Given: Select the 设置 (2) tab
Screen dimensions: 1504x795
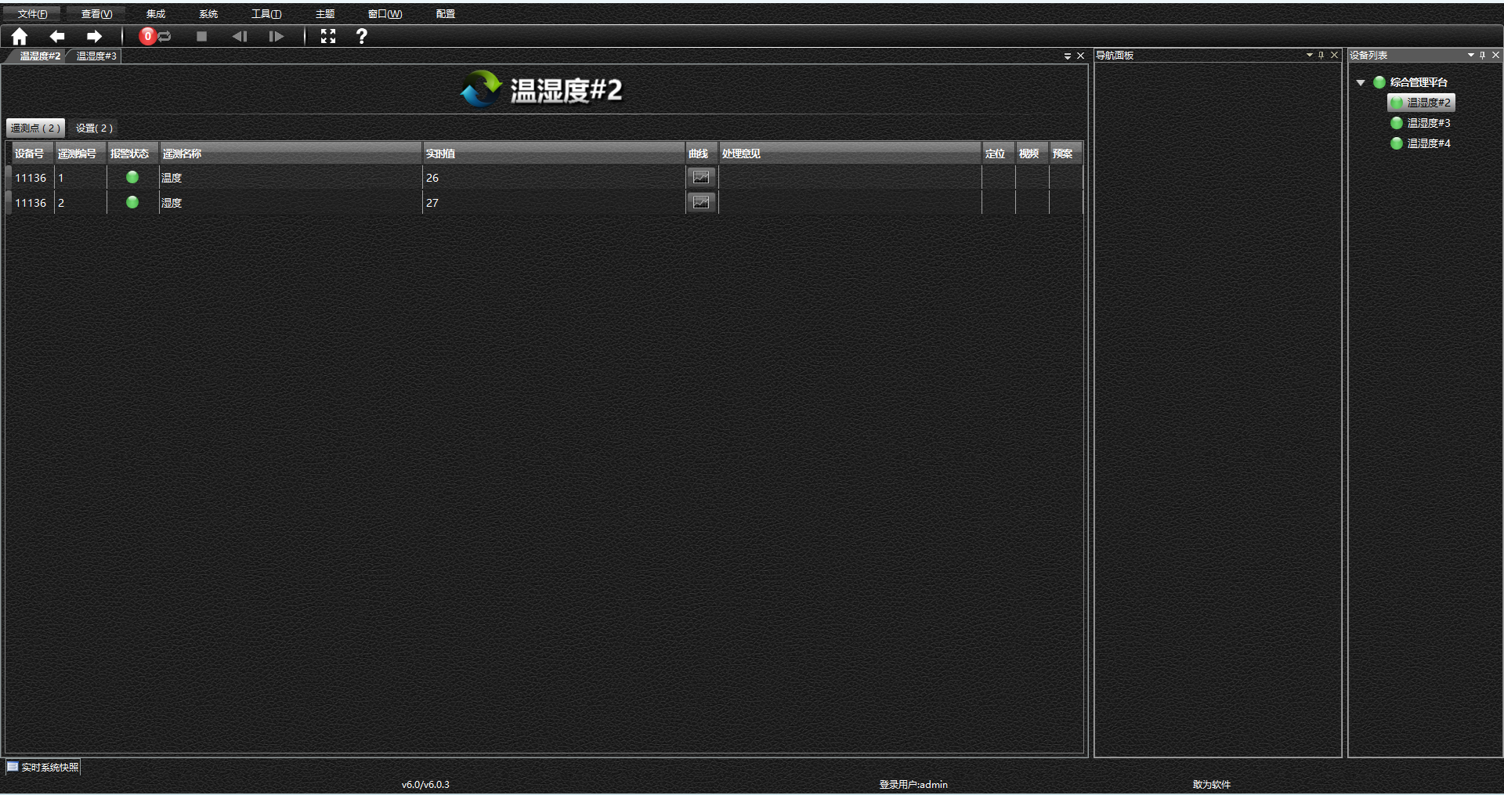Looking at the screenshot, I should tap(94, 128).
